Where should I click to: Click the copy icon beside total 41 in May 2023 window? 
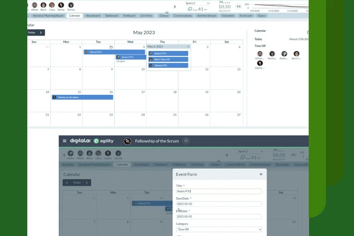point(190,9)
